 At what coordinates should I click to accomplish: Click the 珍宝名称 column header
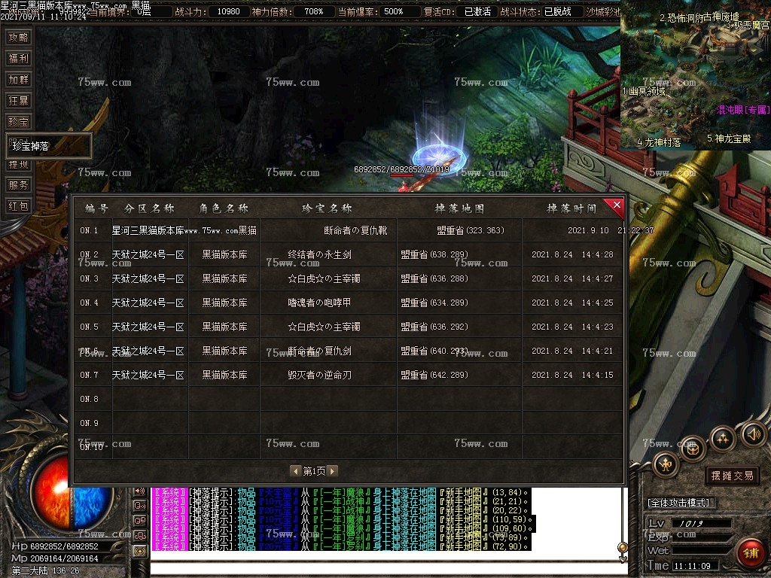pyautogui.click(x=327, y=208)
